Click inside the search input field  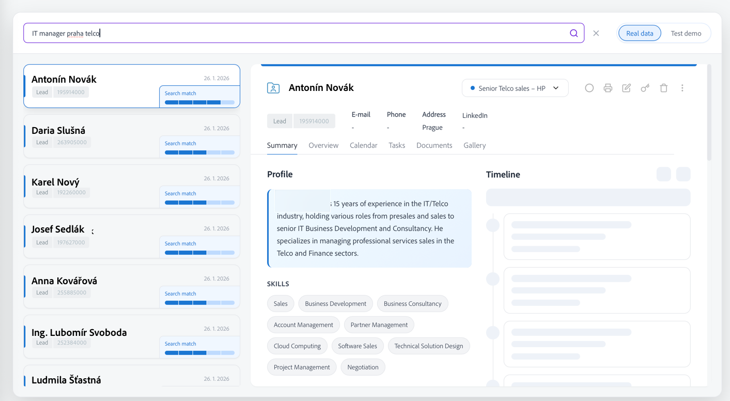207,33
